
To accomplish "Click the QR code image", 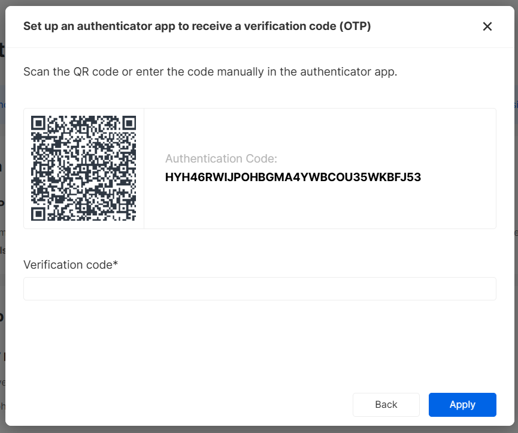I will [84, 168].
